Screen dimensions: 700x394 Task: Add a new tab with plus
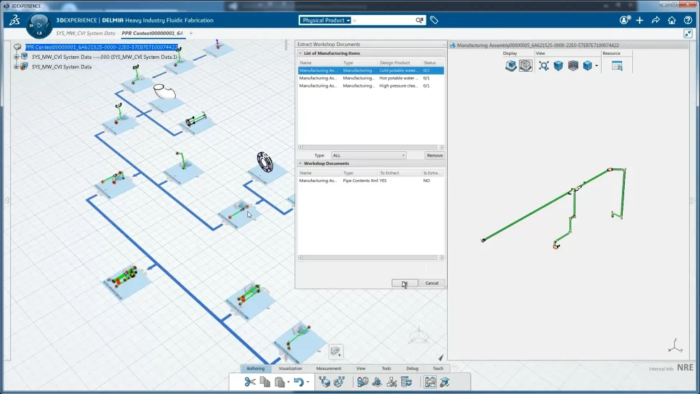coord(191,33)
